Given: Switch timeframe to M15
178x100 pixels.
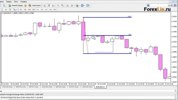Looking at the screenshot, I should (29, 10).
